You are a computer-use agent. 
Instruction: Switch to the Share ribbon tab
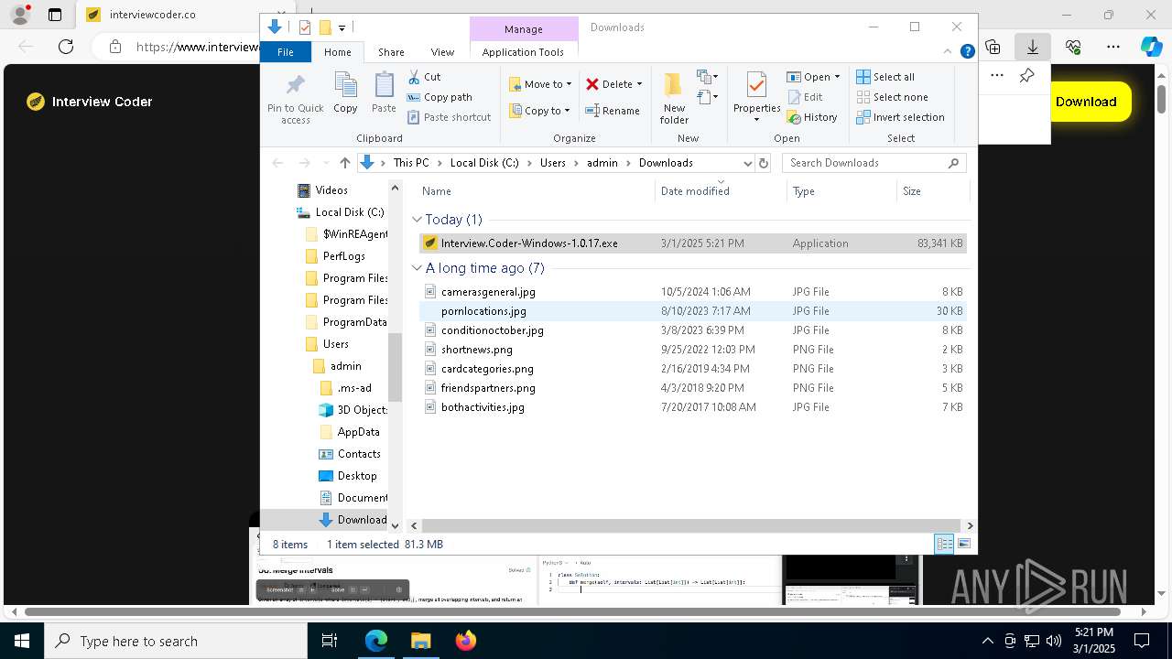(391, 52)
